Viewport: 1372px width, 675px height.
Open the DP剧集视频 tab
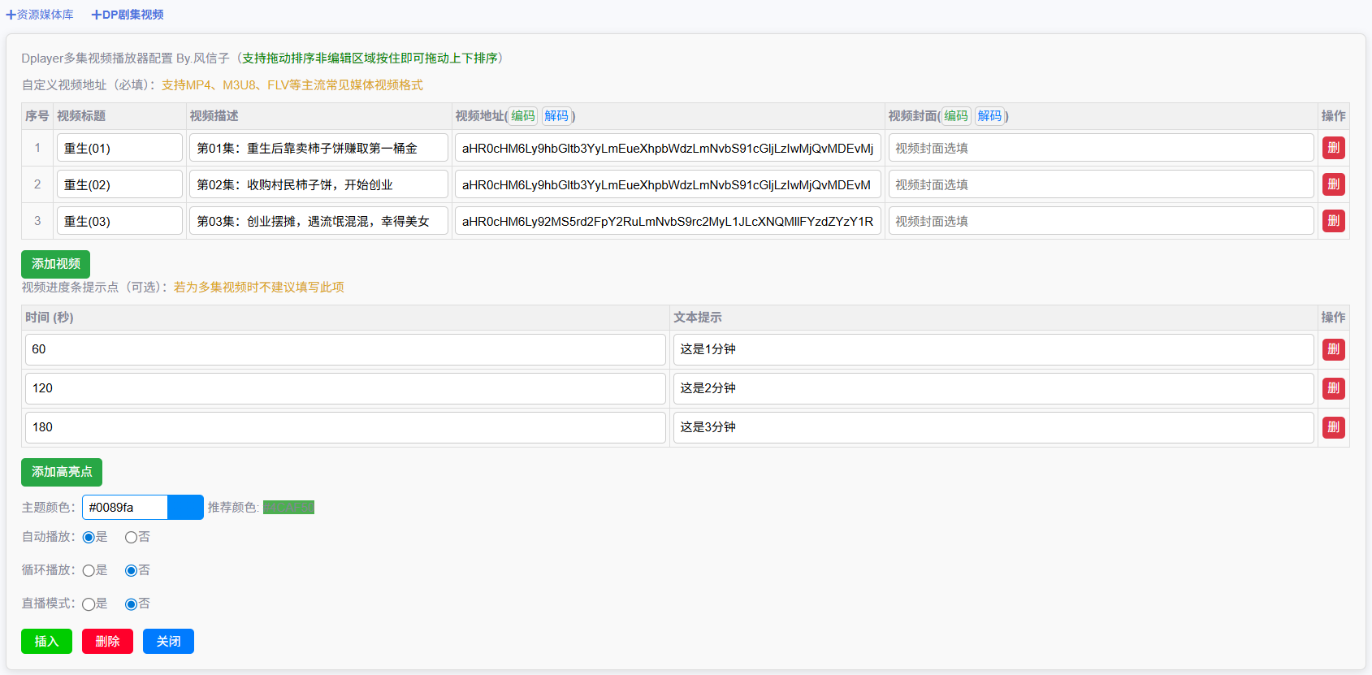128,15
